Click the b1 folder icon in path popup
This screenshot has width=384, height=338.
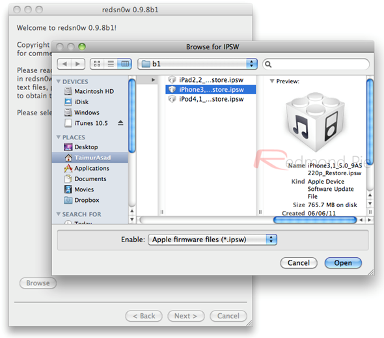(146, 64)
